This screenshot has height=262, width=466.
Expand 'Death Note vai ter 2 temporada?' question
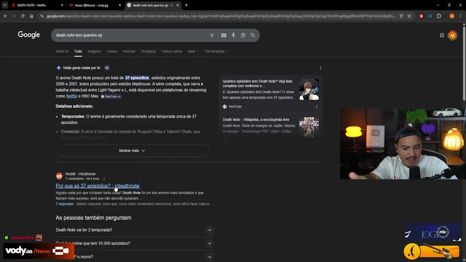[134, 230]
